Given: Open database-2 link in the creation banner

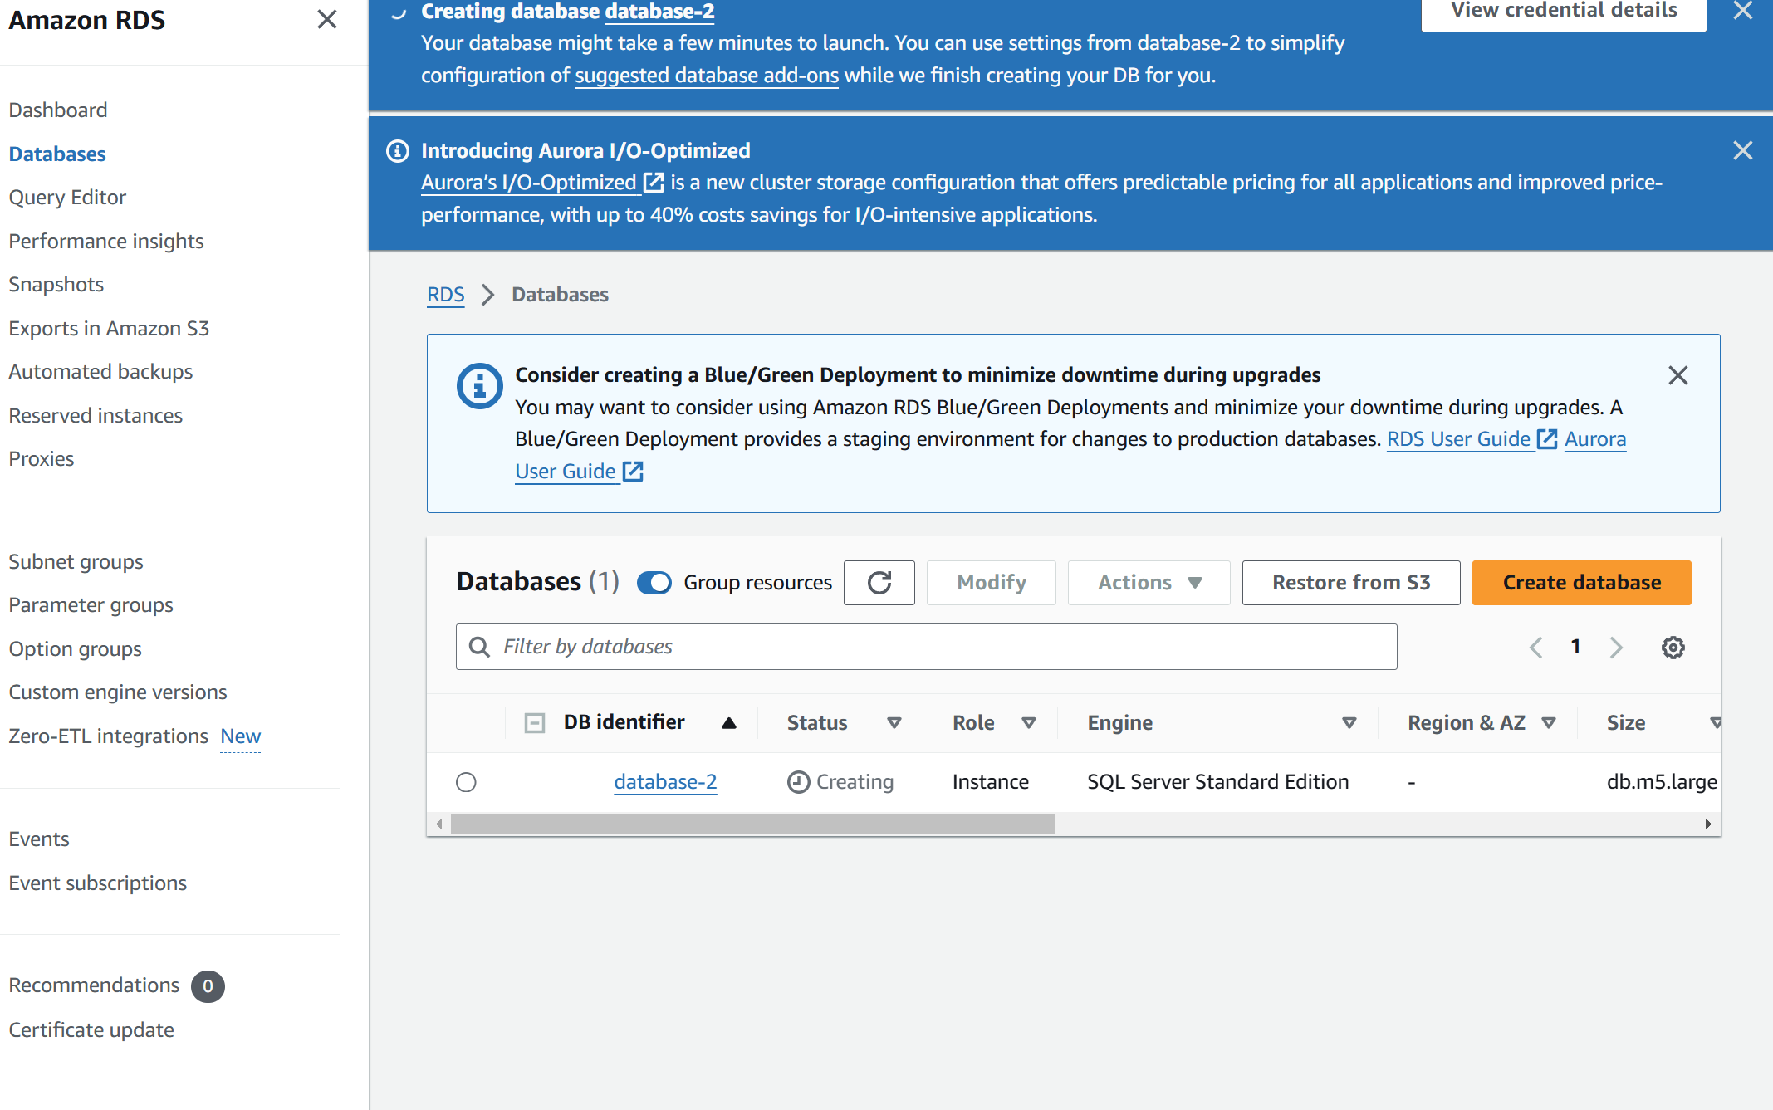Looking at the screenshot, I should point(659,12).
